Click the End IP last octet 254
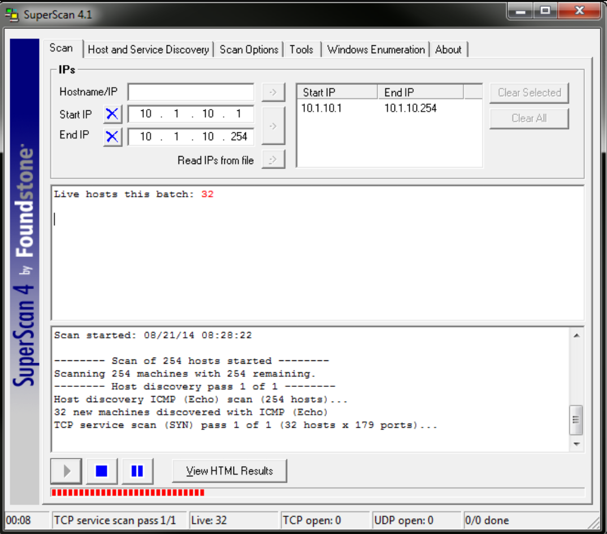The height and width of the screenshot is (534, 607). [239, 136]
